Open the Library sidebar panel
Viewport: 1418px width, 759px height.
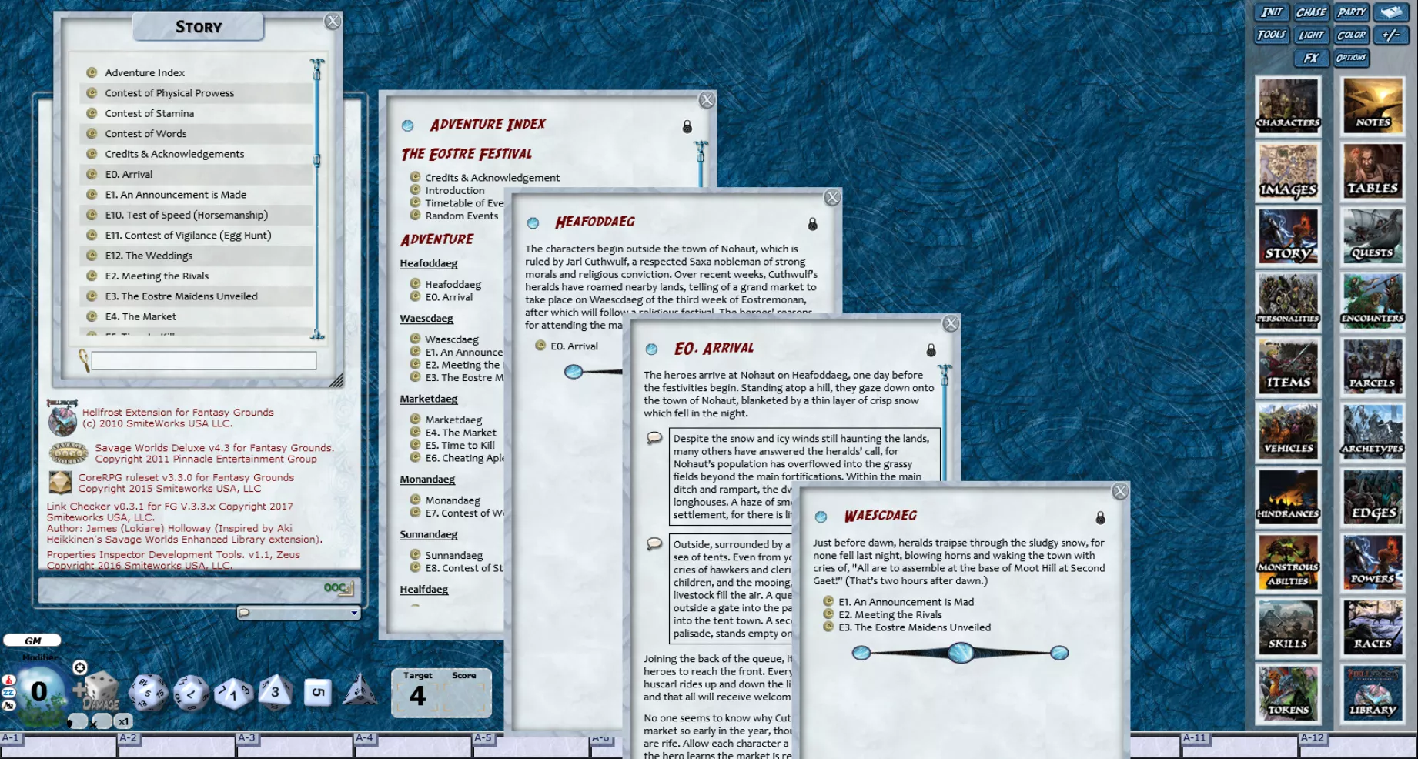pos(1373,694)
